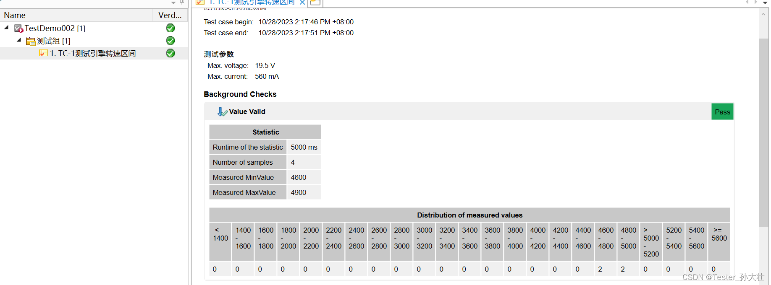Click the green verdict check for TC-1 row
771x285 pixels.
point(170,53)
